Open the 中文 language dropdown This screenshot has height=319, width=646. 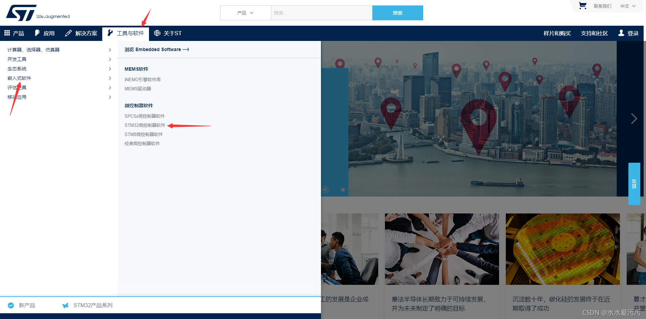628,6
